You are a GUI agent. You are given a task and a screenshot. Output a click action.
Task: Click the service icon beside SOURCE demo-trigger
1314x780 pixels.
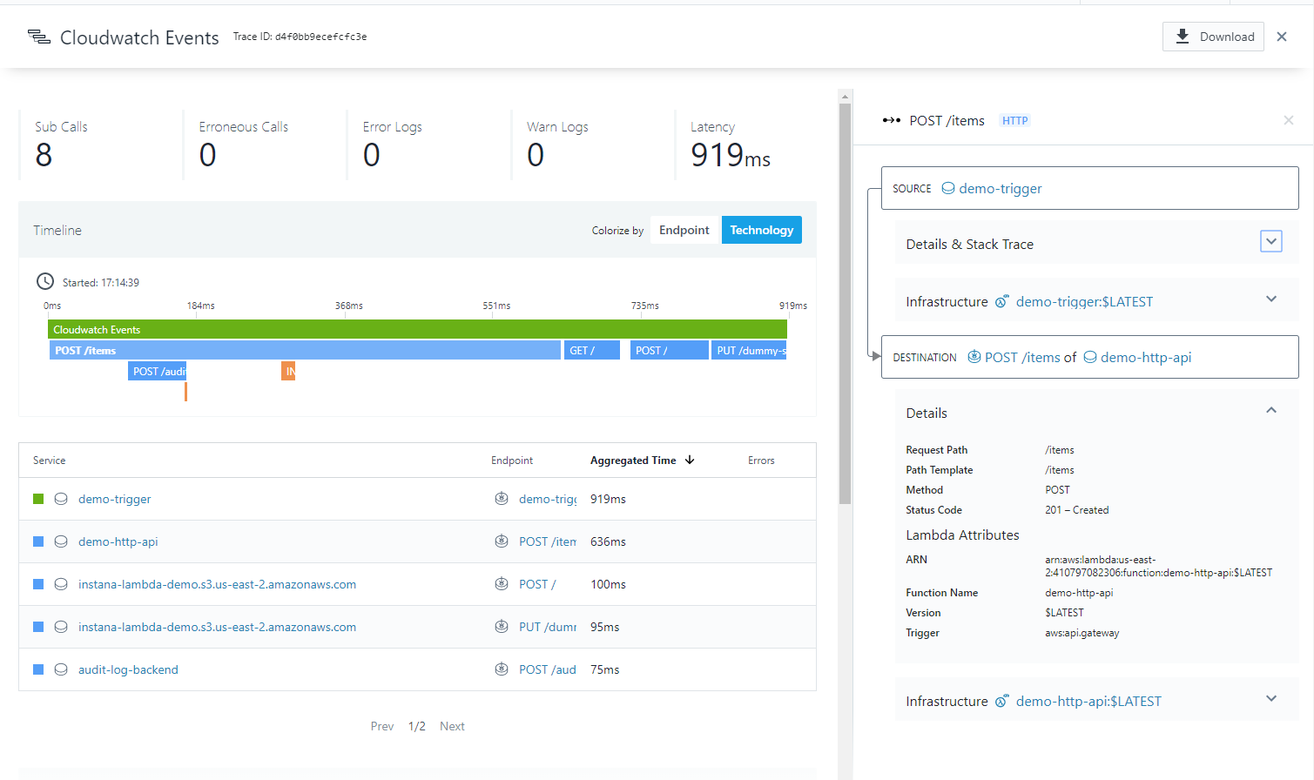point(948,188)
